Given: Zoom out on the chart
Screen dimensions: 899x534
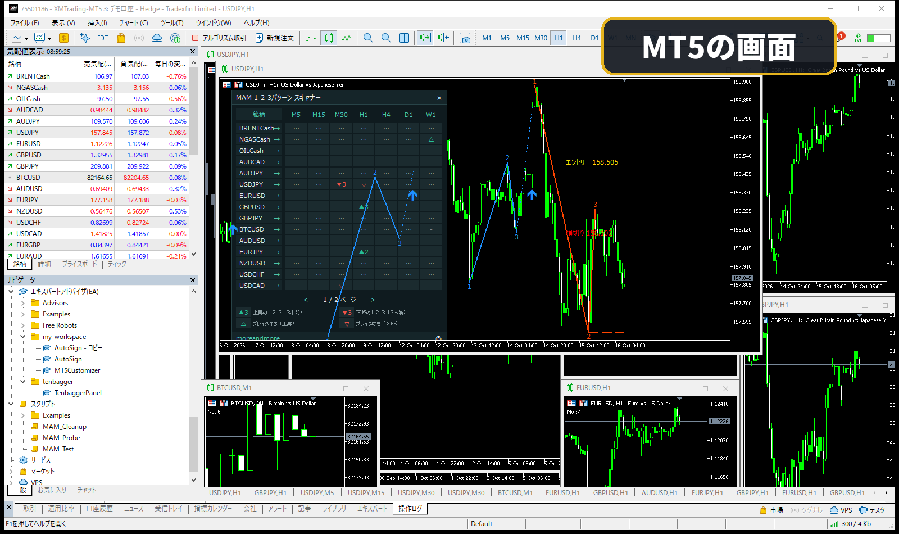Looking at the screenshot, I should coord(386,38).
